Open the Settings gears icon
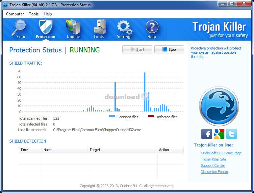This screenshot has width=254, height=193. coord(125,29)
